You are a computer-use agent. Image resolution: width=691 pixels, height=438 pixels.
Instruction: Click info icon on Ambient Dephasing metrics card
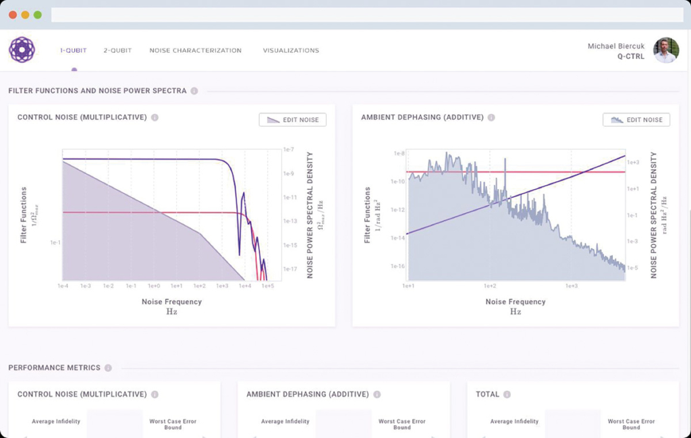click(x=377, y=395)
